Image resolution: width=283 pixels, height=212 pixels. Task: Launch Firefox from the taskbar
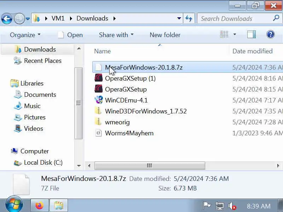(x=39, y=206)
